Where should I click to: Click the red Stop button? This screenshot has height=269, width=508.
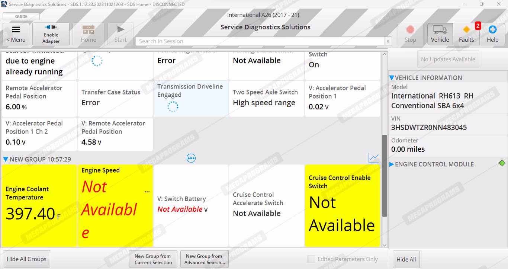(x=410, y=34)
